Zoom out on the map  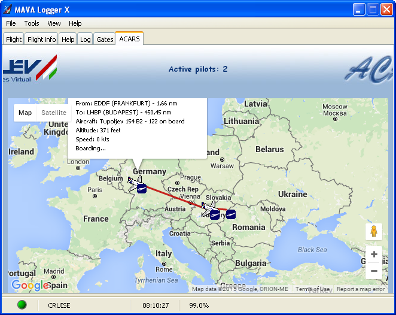(x=374, y=271)
